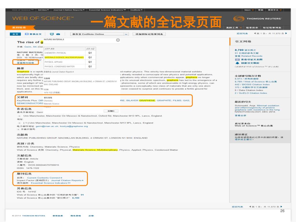Click 8,789 / Web of Science 核心合集 link
Screen dimensions: 296x222
256,82
